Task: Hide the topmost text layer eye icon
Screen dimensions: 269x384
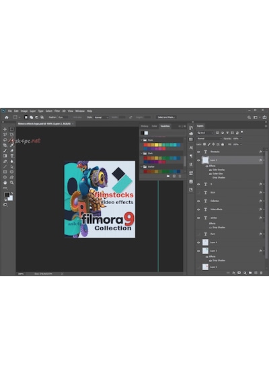Action: pyautogui.click(x=198, y=152)
